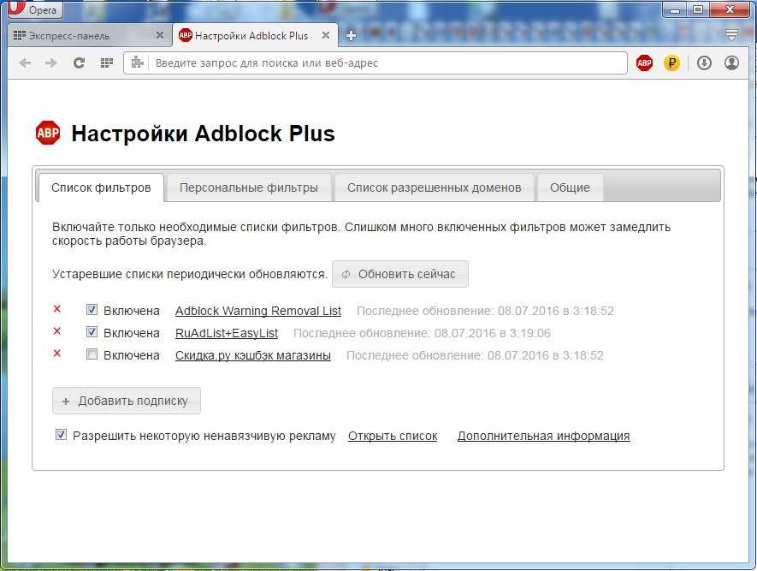Open the Дополнительная информация link
The height and width of the screenshot is (571, 757).
pos(544,436)
